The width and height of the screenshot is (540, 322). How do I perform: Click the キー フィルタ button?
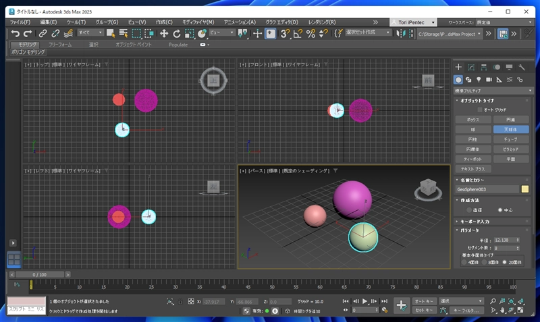467,311
